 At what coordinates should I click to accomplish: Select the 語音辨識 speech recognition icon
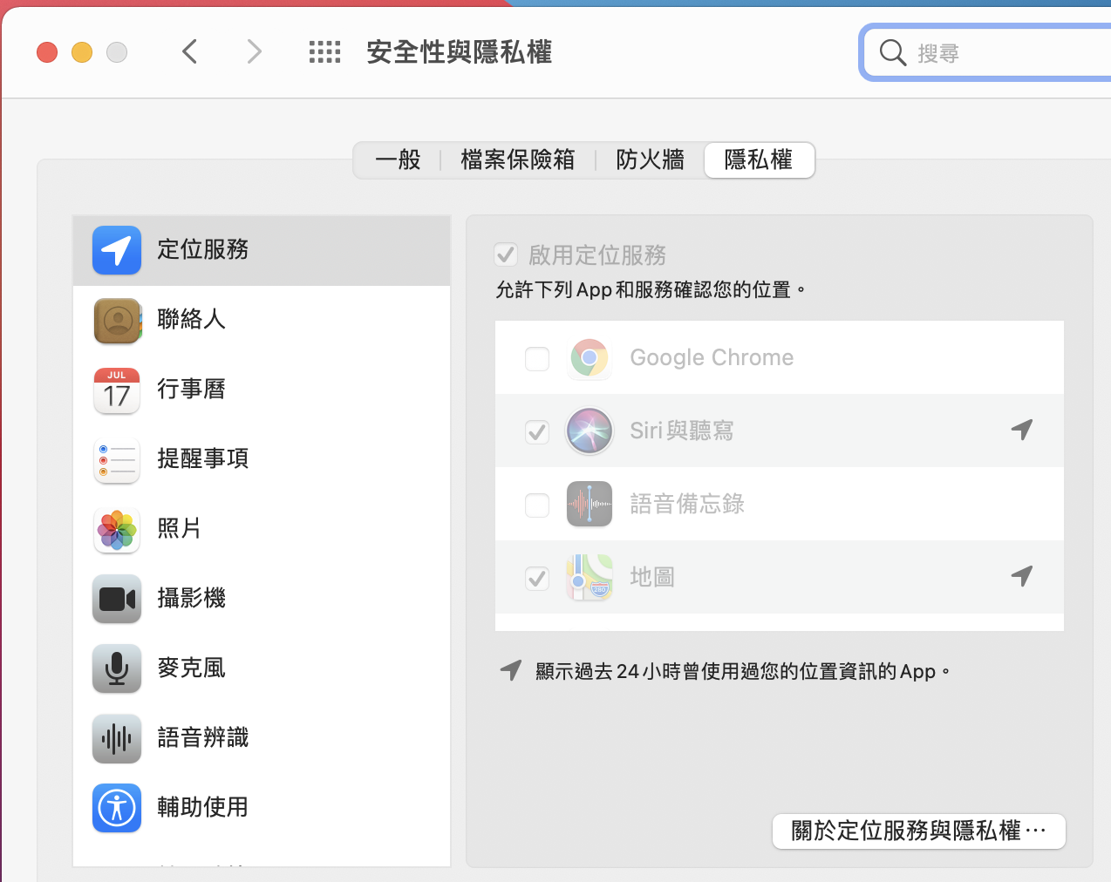(117, 738)
